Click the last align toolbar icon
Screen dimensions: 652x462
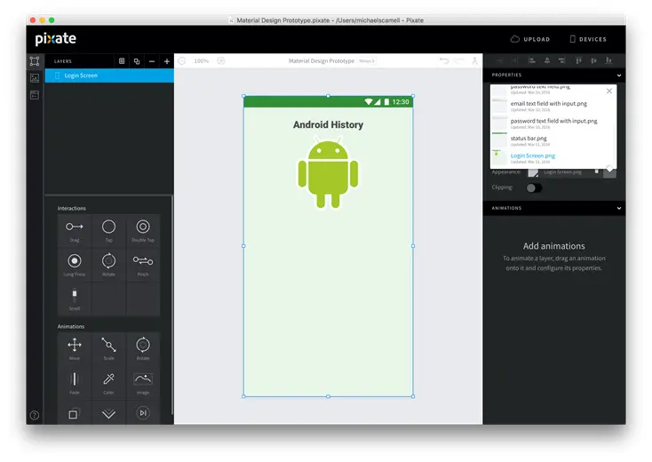click(608, 60)
